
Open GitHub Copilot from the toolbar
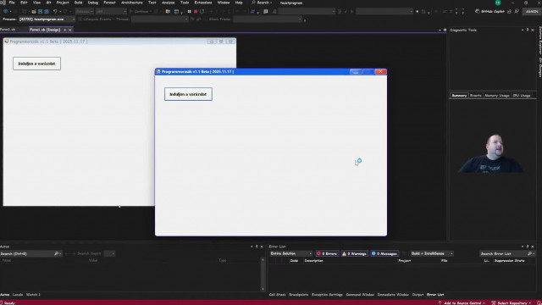pos(489,11)
